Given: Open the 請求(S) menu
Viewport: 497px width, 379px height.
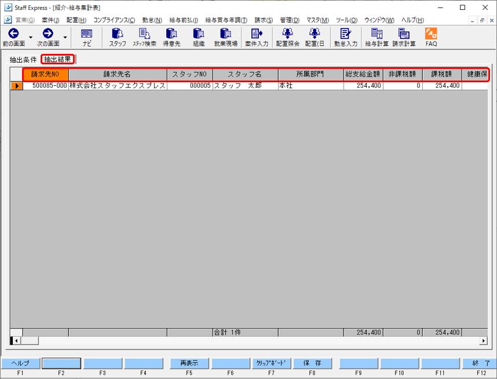Looking at the screenshot, I should 264,20.
